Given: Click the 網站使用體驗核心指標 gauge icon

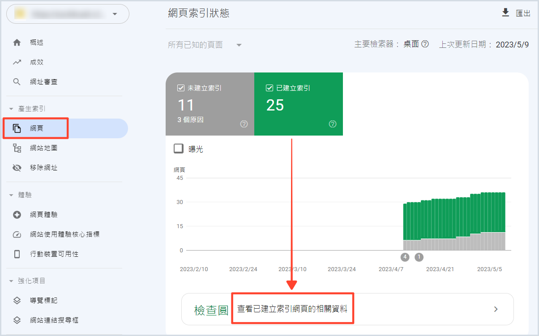Looking at the screenshot, I should [17, 234].
